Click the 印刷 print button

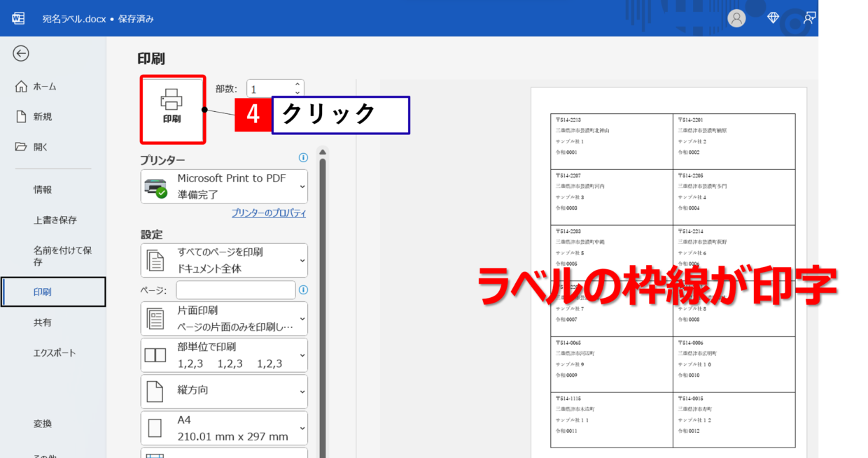[x=172, y=110]
